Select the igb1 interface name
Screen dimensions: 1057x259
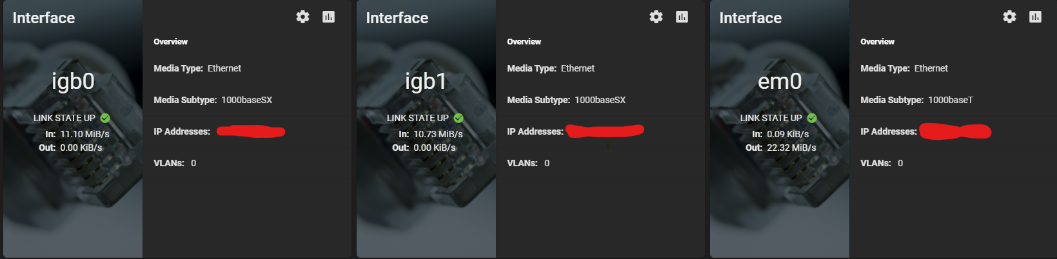[426, 81]
